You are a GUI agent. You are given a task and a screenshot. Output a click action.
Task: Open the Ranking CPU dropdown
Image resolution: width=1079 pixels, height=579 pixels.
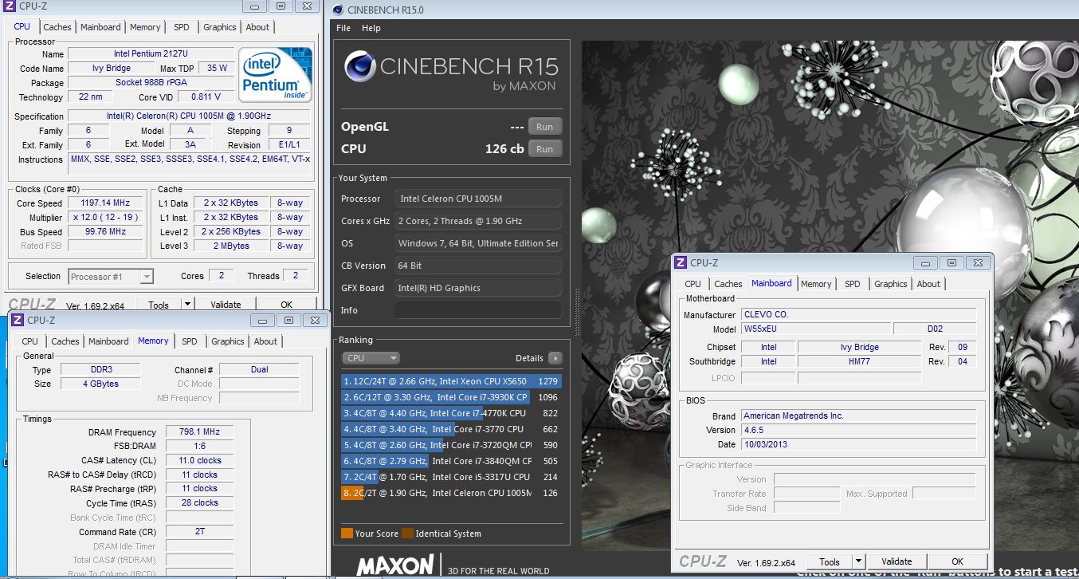point(371,358)
